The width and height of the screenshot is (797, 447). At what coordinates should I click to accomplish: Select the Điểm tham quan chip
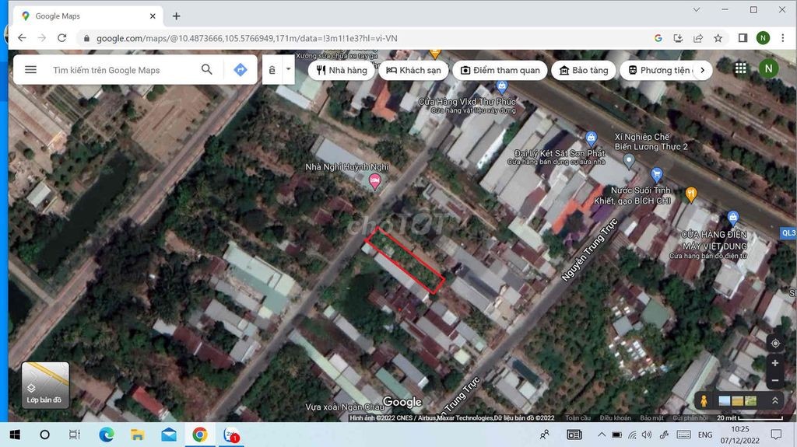pyautogui.click(x=500, y=70)
